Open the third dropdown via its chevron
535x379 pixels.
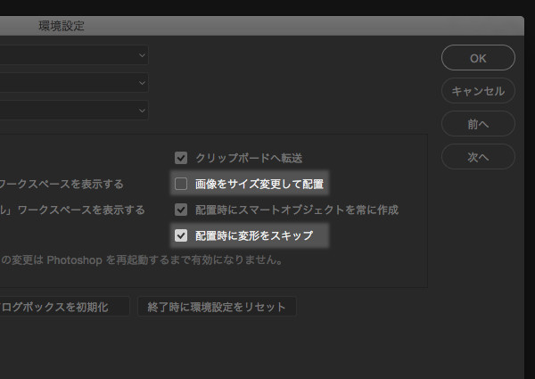coord(142,110)
